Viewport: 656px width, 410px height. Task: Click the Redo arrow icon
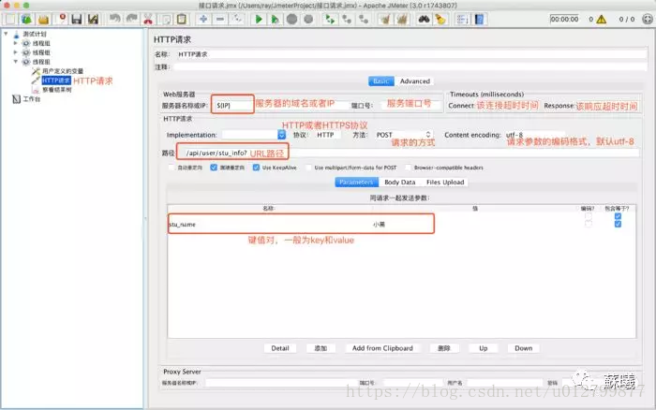131,19
